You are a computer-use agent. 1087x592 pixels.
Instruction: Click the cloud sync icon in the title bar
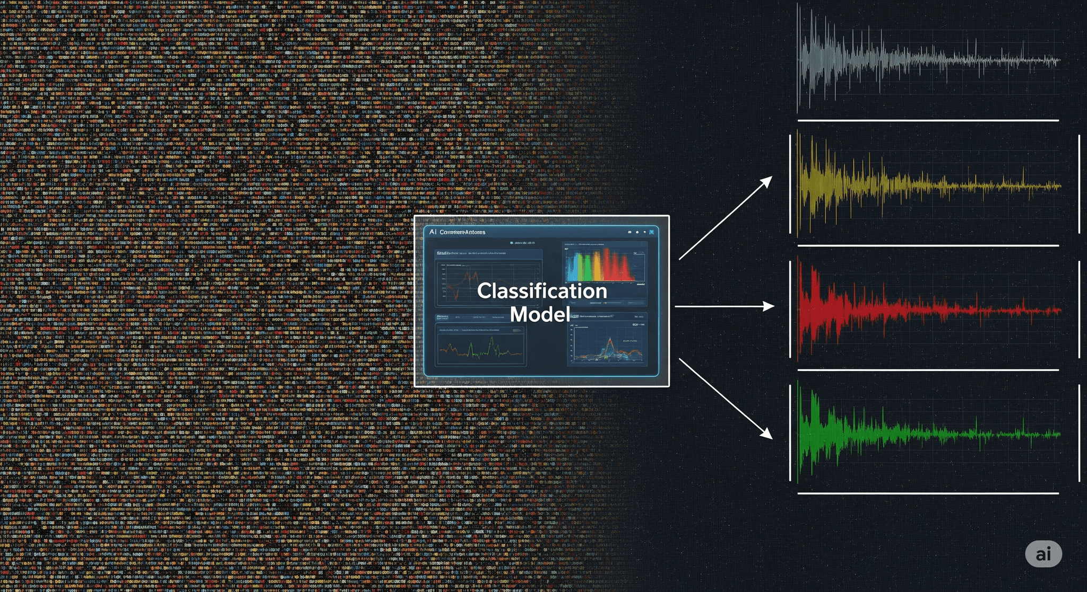click(x=629, y=232)
